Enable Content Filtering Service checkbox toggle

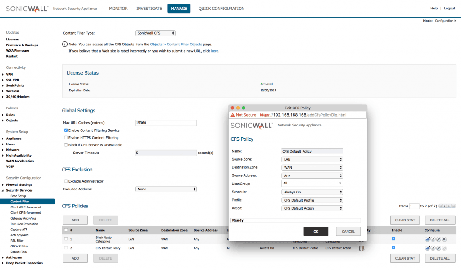[x=66, y=130]
